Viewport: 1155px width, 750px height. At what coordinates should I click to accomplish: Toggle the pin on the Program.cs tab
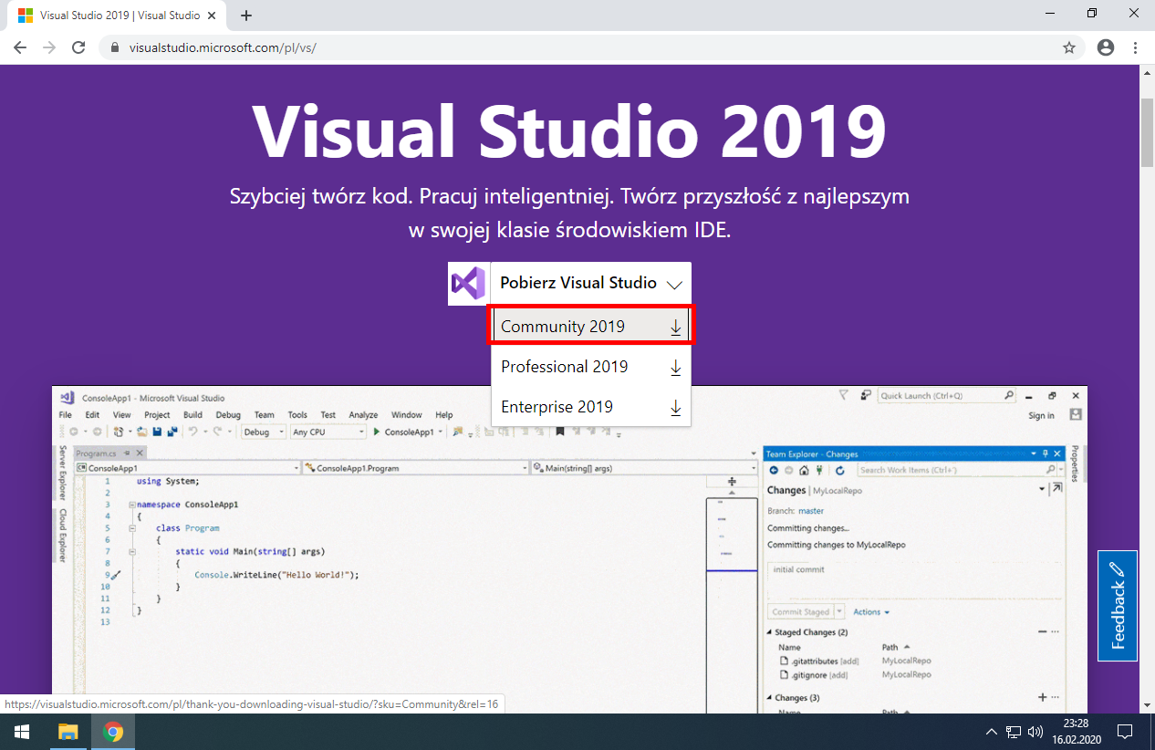[126, 452]
